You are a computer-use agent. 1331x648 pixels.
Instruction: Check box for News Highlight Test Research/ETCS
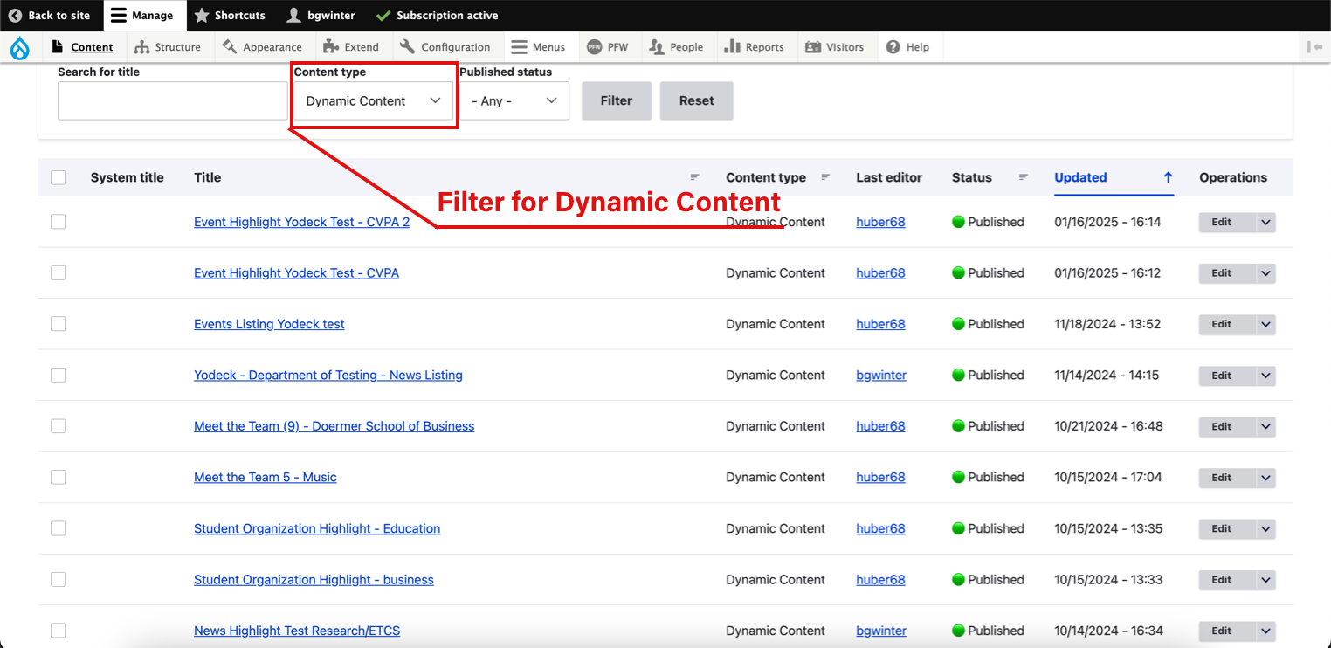[59, 631]
